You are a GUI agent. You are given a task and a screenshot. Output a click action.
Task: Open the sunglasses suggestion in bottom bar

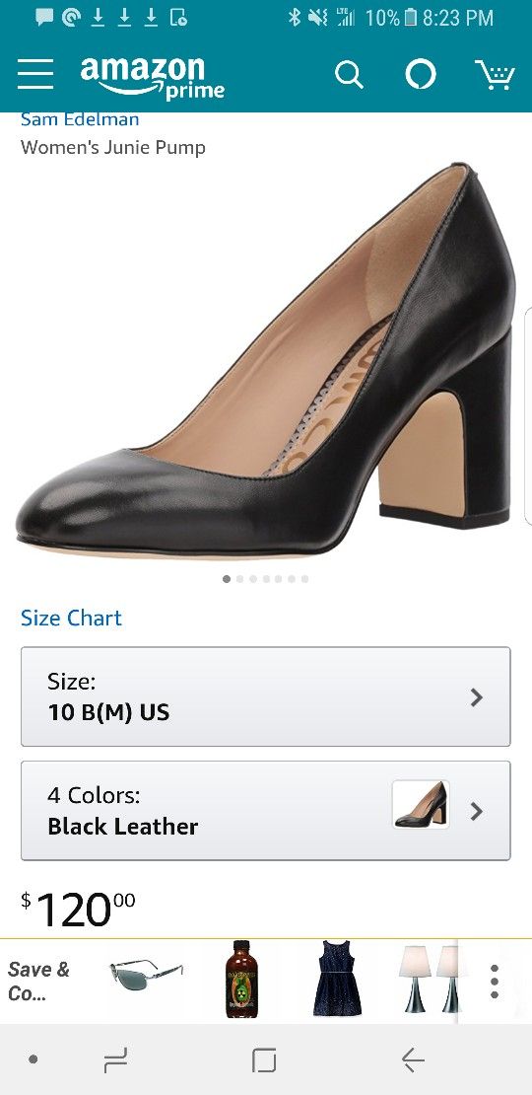147,974
